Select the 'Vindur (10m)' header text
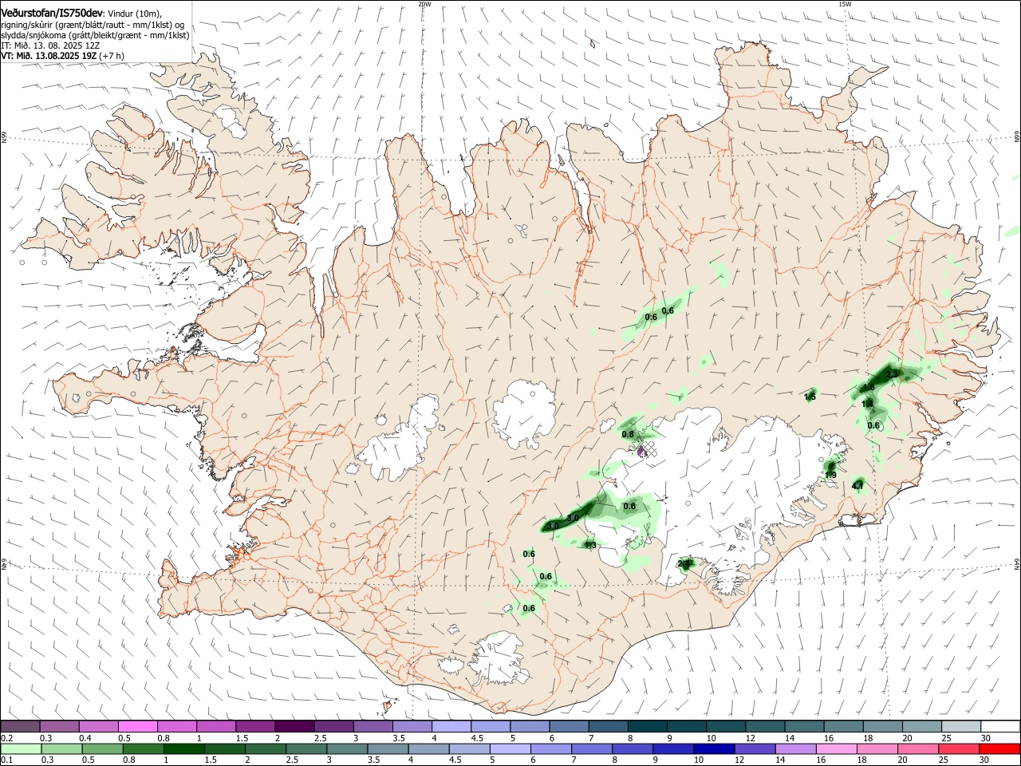The width and height of the screenshot is (1021, 766). tap(135, 14)
